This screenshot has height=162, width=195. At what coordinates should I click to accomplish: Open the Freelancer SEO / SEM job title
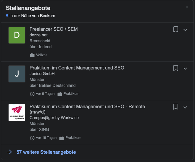pos(54,29)
